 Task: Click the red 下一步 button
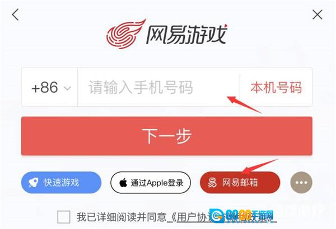(x=167, y=136)
